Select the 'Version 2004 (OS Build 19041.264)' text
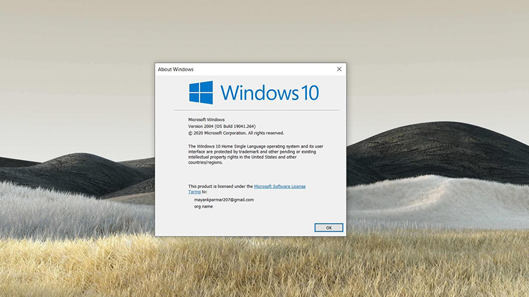This screenshot has height=297, width=529. pyautogui.click(x=222, y=126)
